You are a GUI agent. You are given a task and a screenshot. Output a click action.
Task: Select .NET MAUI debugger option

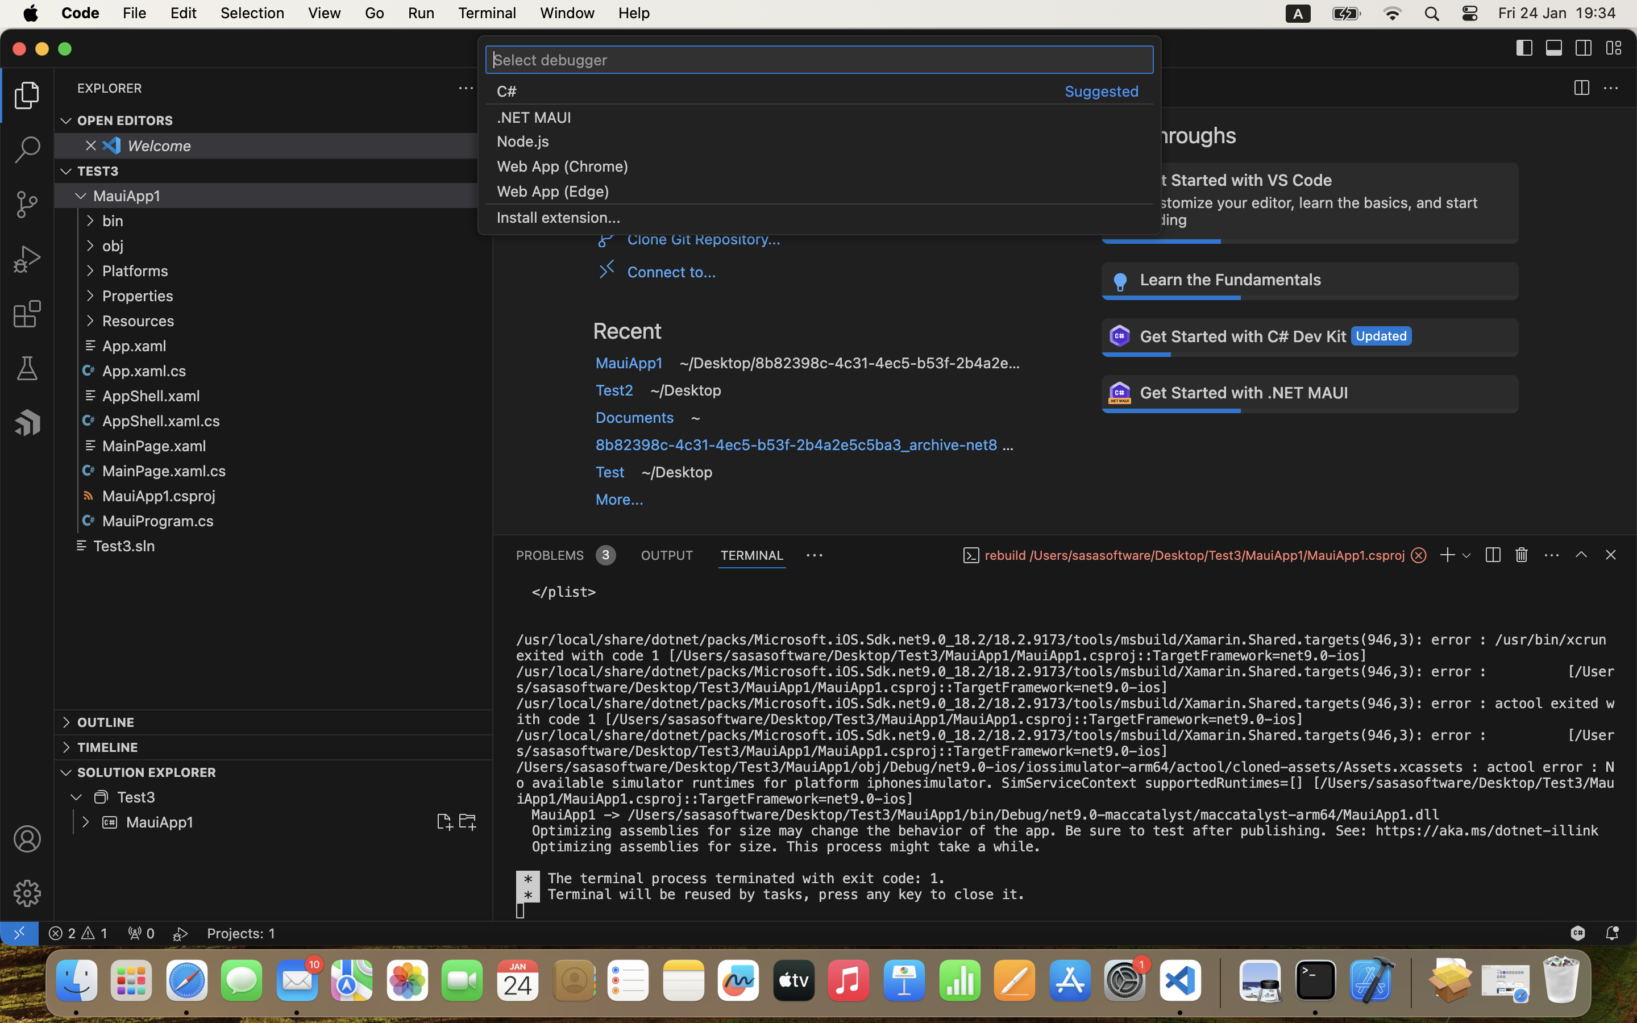[819, 117]
